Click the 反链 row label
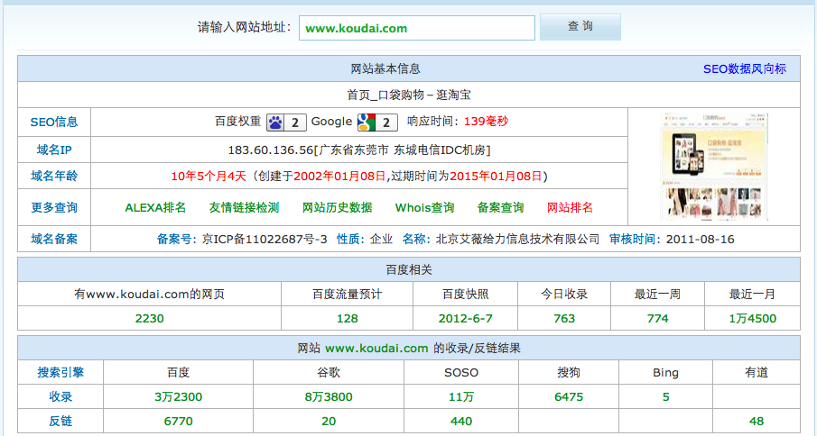The height and width of the screenshot is (436, 817). (x=60, y=422)
